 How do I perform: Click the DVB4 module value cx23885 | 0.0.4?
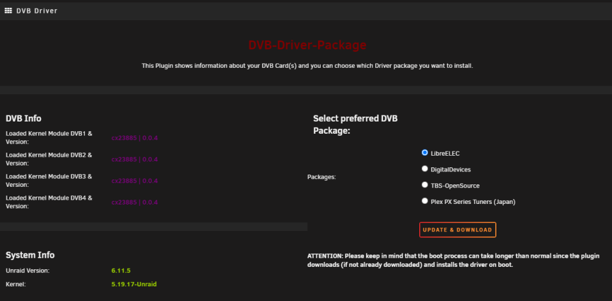135,202
